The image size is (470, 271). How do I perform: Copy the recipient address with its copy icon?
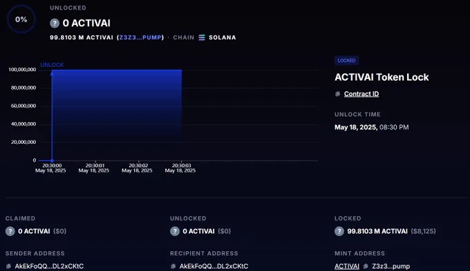coord(173,266)
